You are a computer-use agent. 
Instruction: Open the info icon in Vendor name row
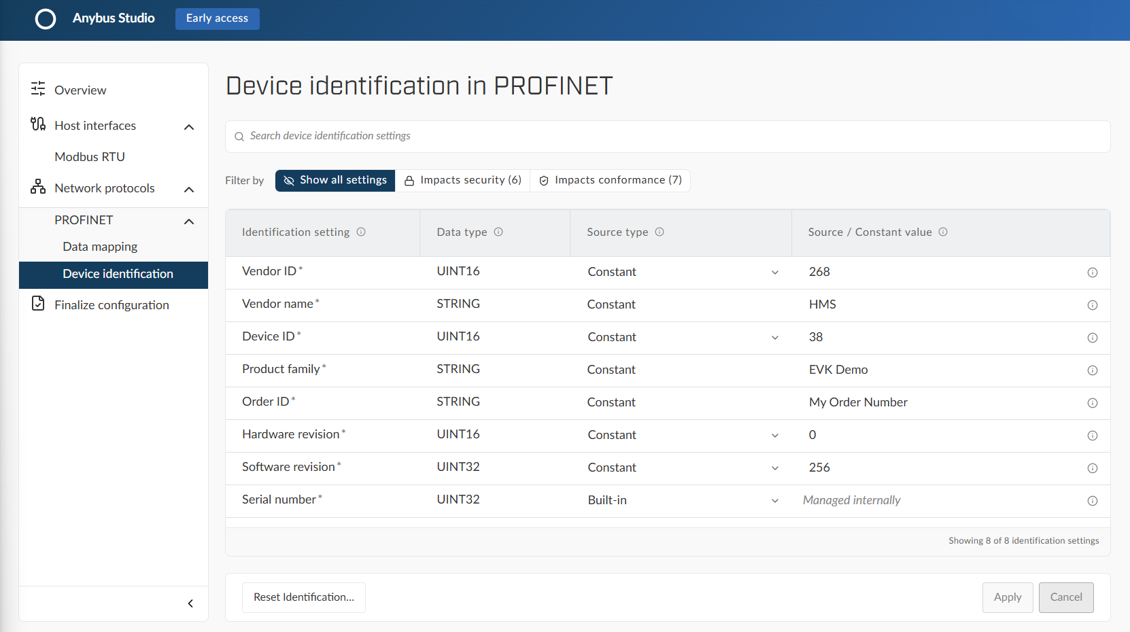point(1093,305)
